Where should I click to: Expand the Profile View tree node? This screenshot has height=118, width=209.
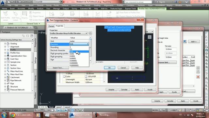(x=5, y=53)
